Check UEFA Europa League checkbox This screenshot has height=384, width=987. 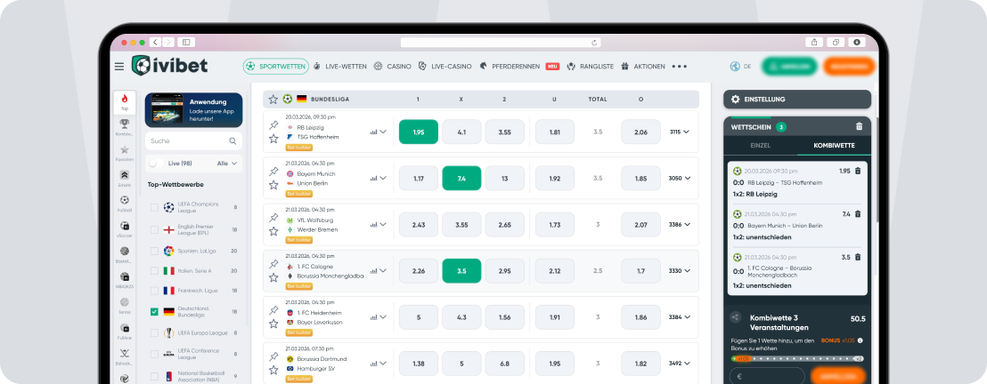coord(154,333)
